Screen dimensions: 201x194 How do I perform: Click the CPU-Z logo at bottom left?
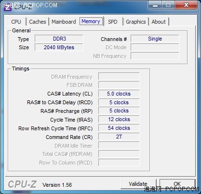pos(22,184)
